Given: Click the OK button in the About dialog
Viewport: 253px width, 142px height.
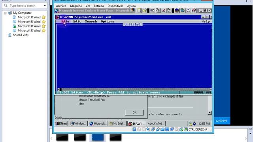Looking at the screenshot, I should click(x=134, y=112).
